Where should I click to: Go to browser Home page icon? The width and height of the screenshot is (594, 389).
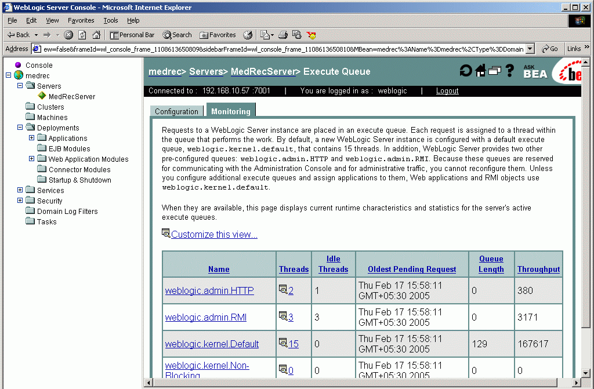click(x=96, y=35)
